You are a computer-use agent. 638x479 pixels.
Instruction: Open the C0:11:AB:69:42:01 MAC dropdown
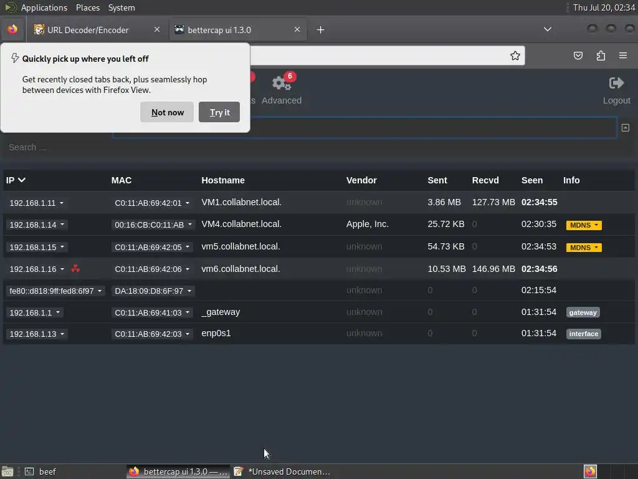point(152,203)
